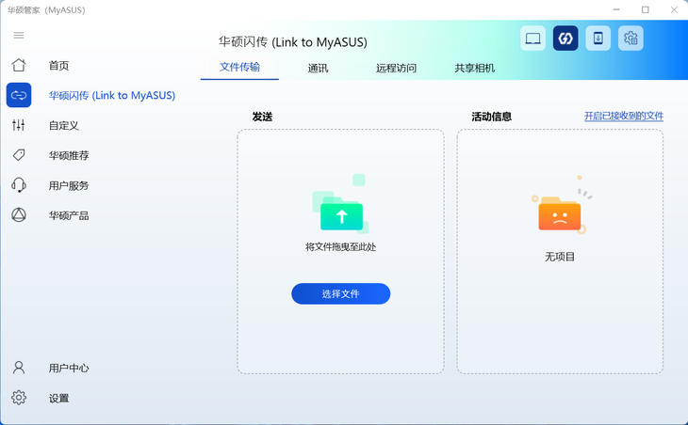Click the laptop icon in header
The height and width of the screenshot is (425, 688).
[x=532, y=38]
